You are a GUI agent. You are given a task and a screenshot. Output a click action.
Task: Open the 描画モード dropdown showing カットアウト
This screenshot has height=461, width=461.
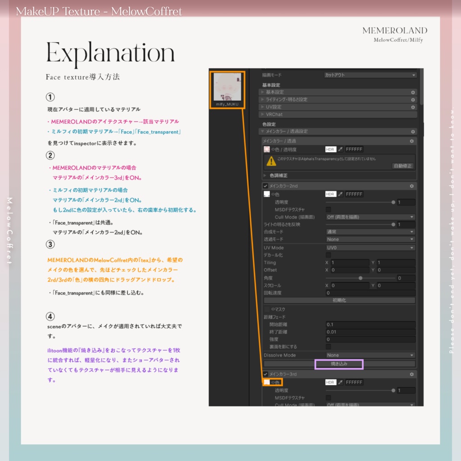(x=371, y=75)
